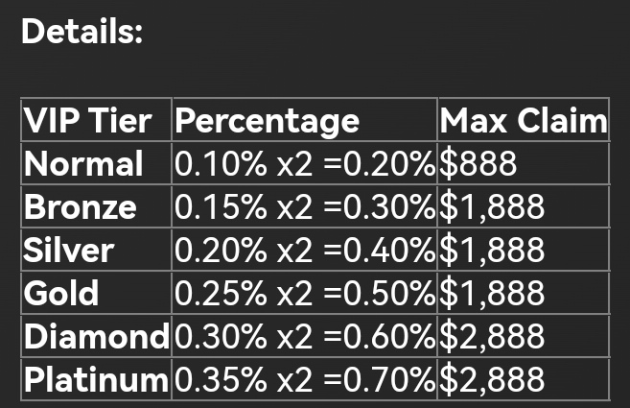
Task: Click Diamond's $2,888 max claim cell
Action: 492,337
